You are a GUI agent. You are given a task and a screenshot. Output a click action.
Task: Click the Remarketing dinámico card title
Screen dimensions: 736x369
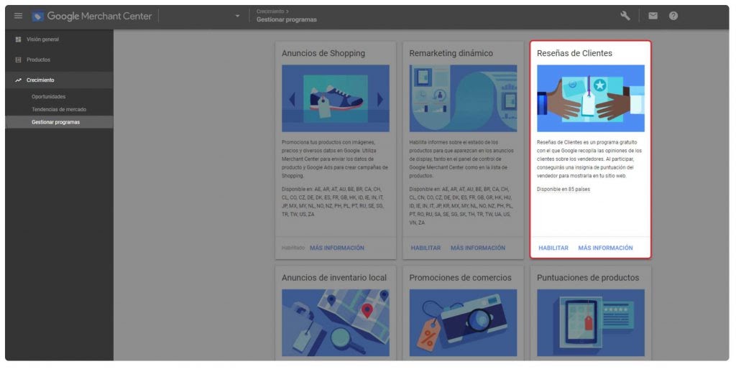[451, 53]
